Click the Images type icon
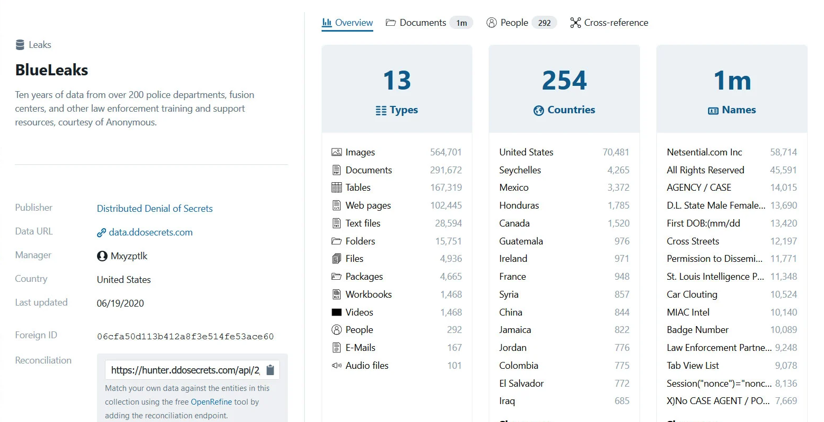This screenshot has width=824, height=422. 336,152
